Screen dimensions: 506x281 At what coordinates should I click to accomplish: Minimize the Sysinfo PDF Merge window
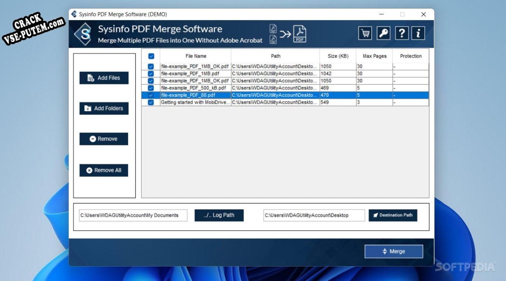pos(381,14)
